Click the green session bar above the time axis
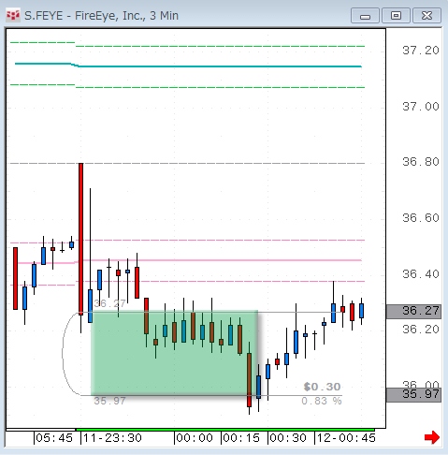448x455 pixels. click(x=225, y=430)
